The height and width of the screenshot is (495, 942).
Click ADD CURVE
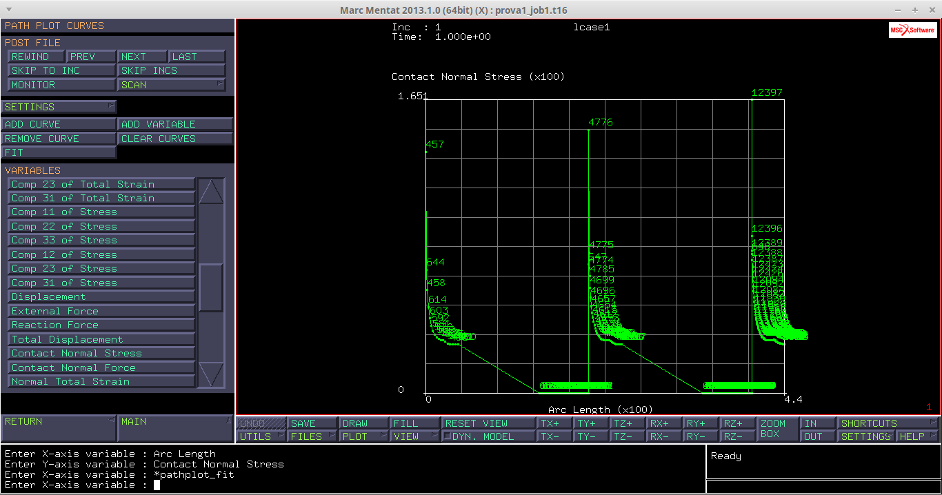coord(59,124)
